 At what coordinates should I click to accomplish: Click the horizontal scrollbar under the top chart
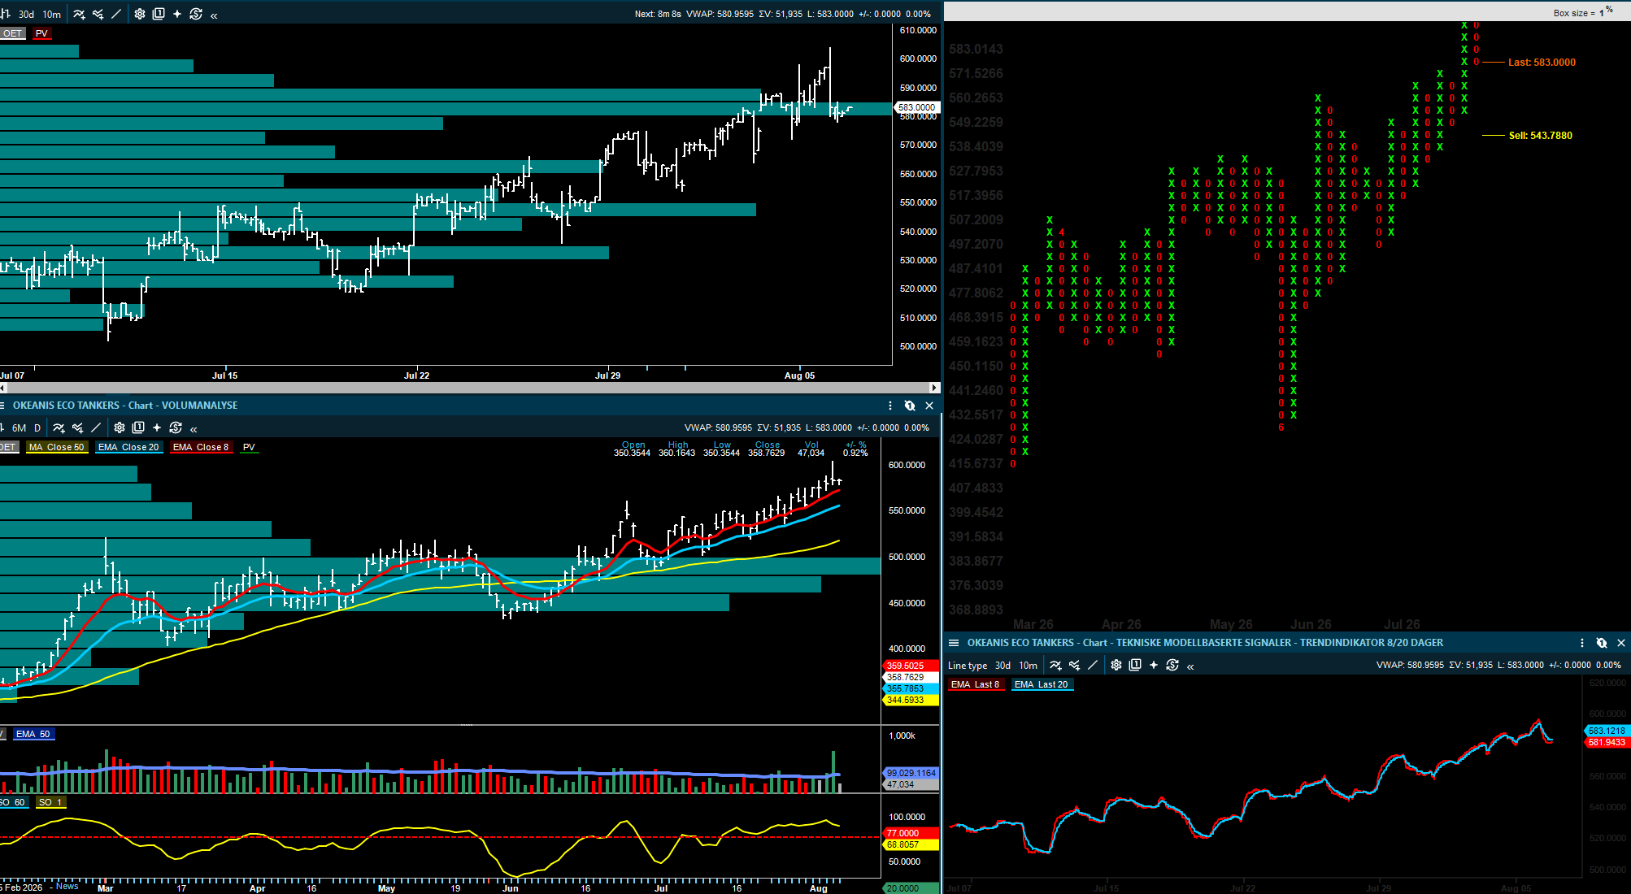470,388
